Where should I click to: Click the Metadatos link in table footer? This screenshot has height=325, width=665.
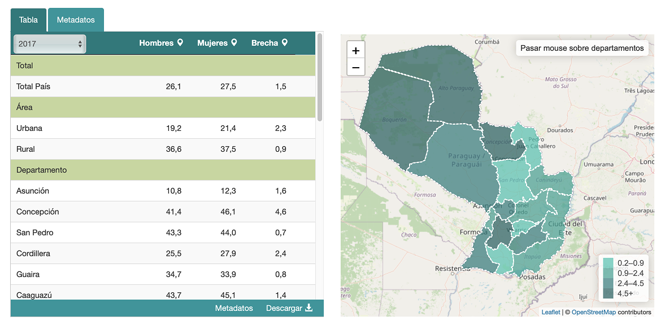pos(234,308)
